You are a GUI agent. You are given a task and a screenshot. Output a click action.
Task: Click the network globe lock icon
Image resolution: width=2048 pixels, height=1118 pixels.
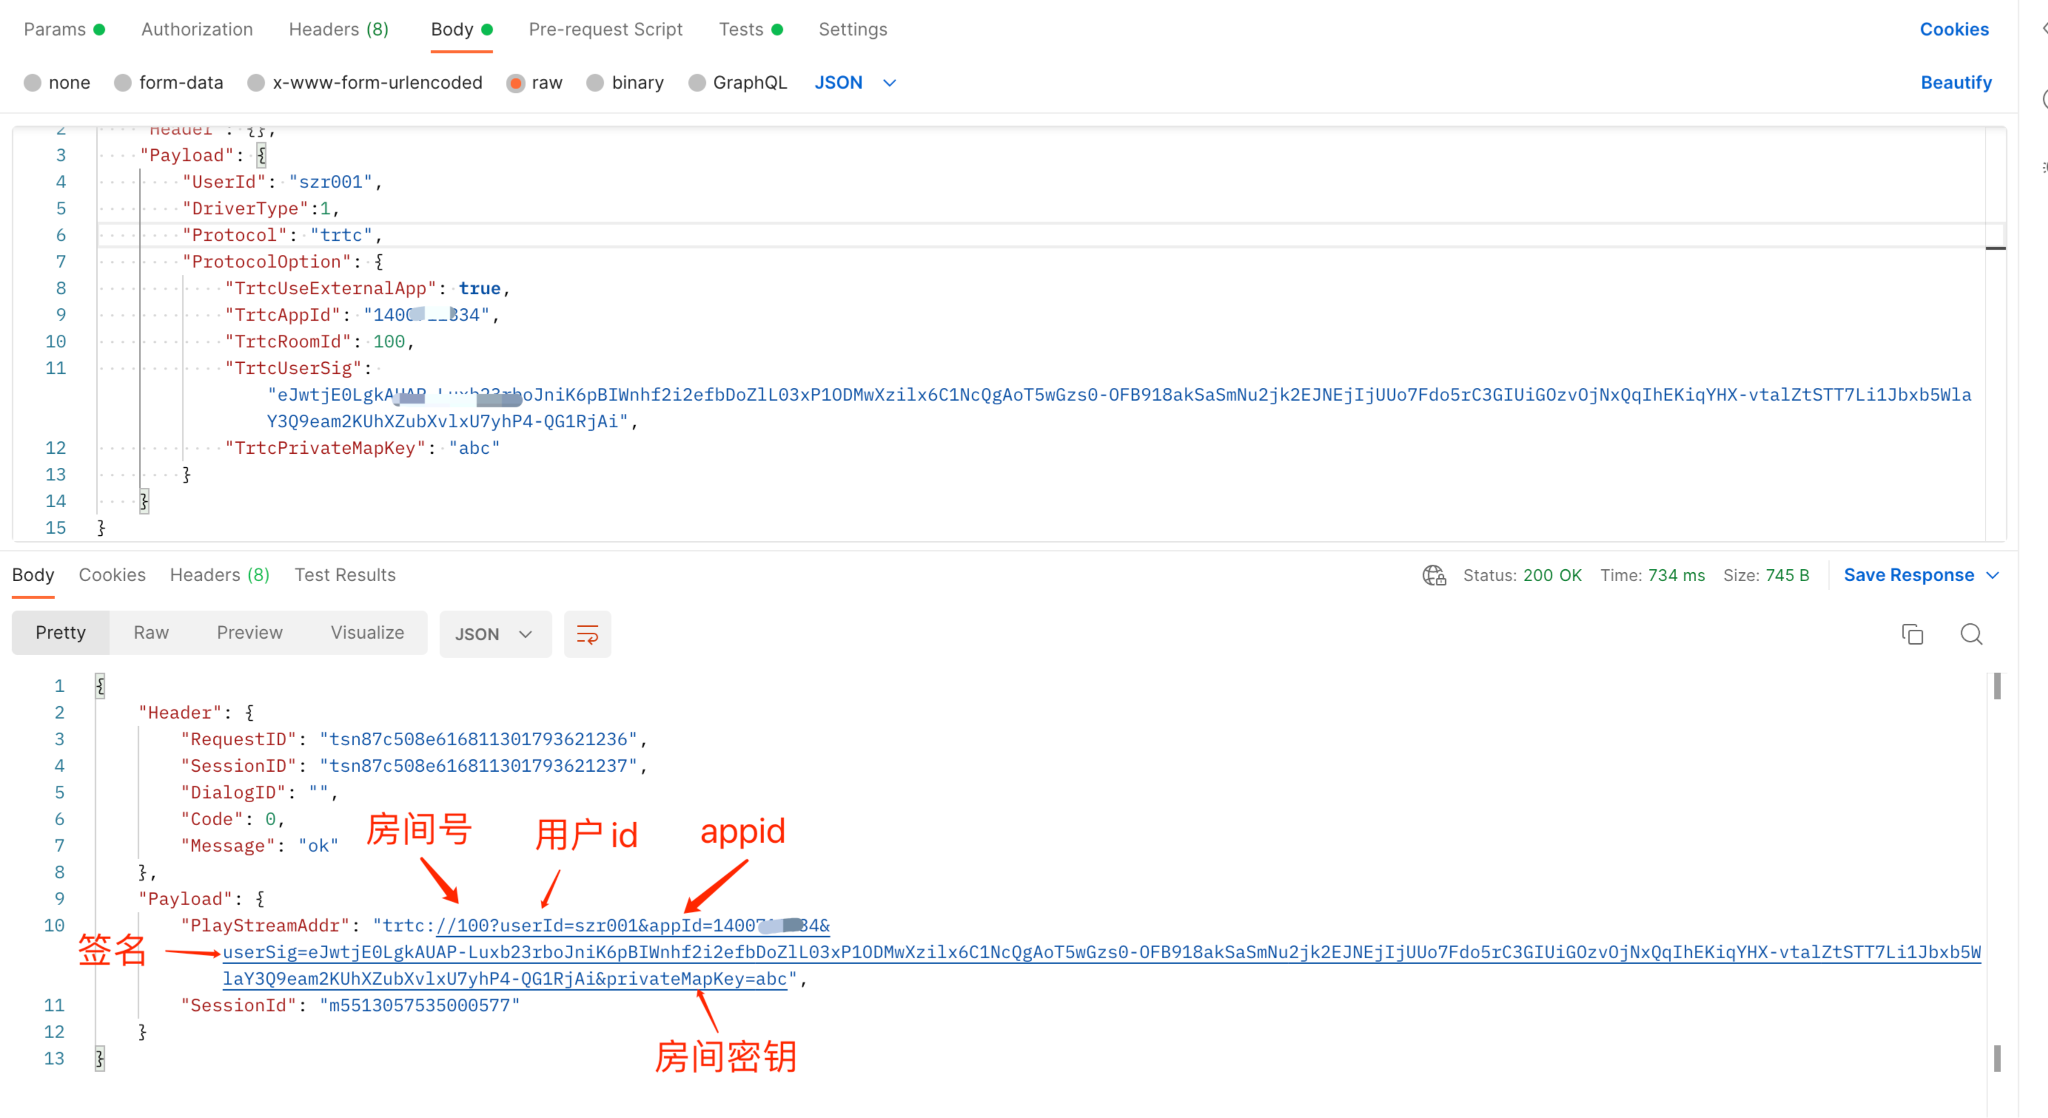[x=1433, y=575]
